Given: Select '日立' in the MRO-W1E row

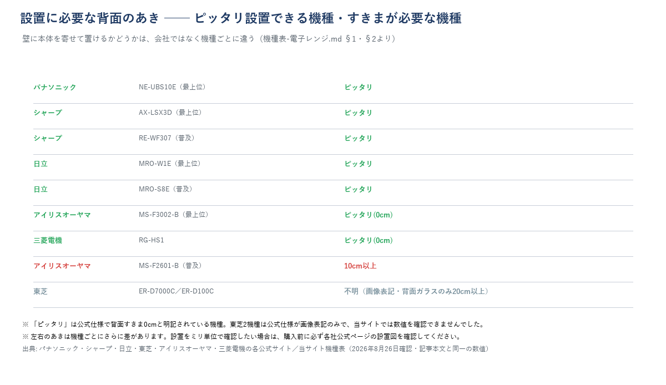Looking at the screenshot, I should (41, 164).
